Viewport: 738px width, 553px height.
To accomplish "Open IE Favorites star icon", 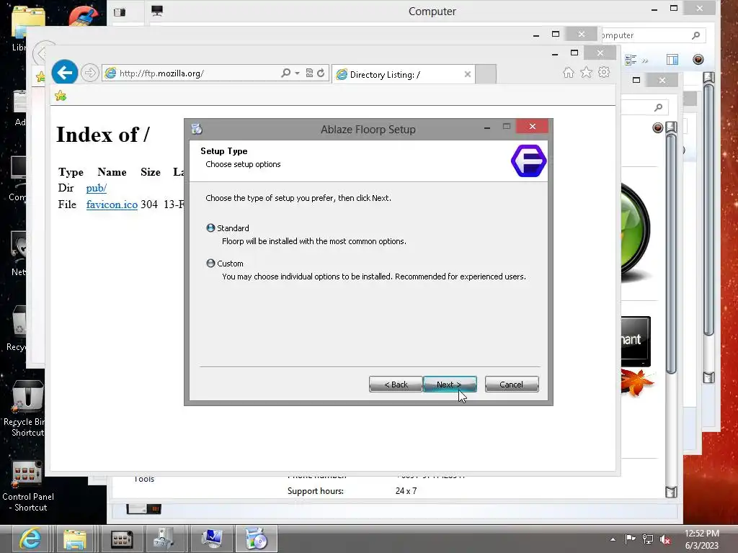I will click(586, 73).
